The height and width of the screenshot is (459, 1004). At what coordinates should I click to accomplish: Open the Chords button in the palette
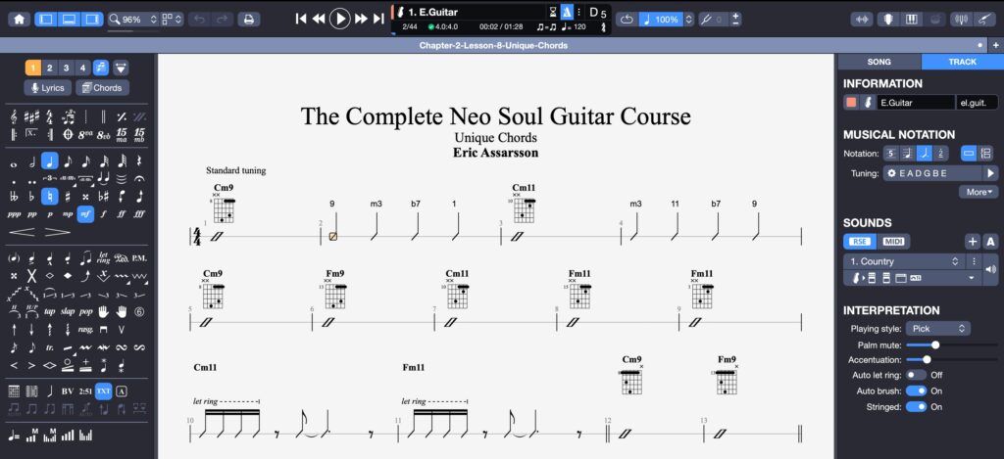[x=102, y=88]
